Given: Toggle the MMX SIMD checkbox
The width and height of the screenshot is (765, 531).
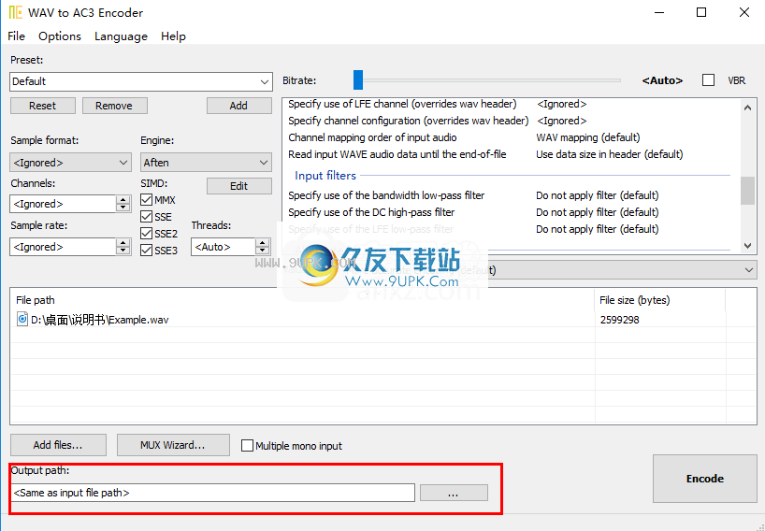Looking at the screenshot, I should tap(147, 200).
